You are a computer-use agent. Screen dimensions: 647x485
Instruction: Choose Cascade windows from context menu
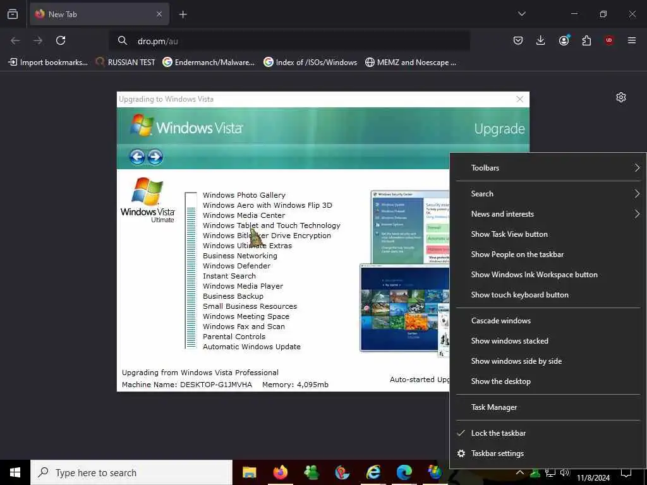548,321
